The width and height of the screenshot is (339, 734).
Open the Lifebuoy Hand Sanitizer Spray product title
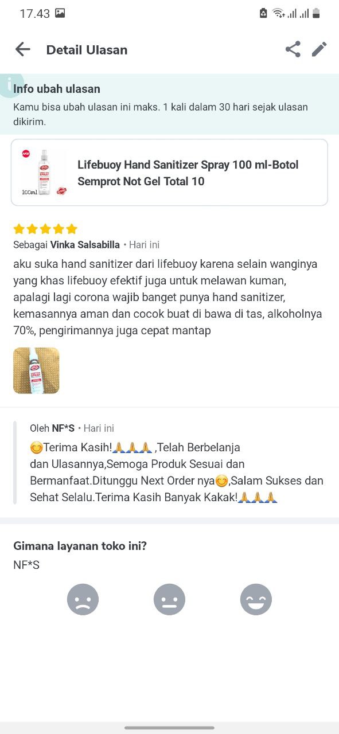[x=188, y=173]
